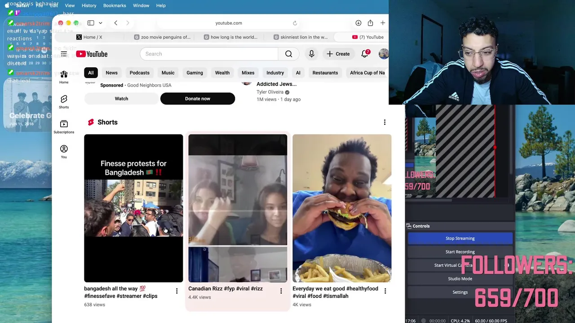Open the burger eating short thumbnail
The width and height of the screenshot is (575, 323).
(x=342, y=208)
